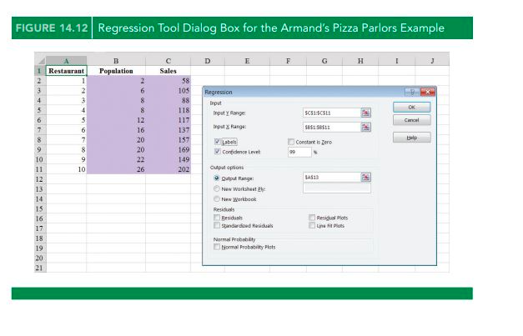
Task: Enable the Residuals checkbox
Action: pyautogui.click(x=217, y=218)
